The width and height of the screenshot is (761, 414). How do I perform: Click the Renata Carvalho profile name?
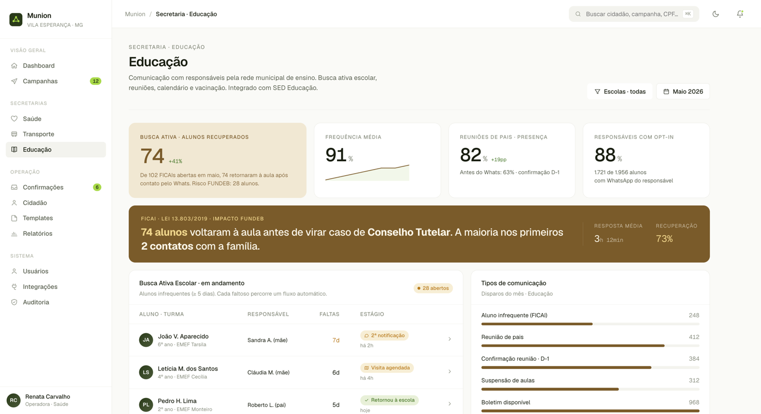click(48, 396)
